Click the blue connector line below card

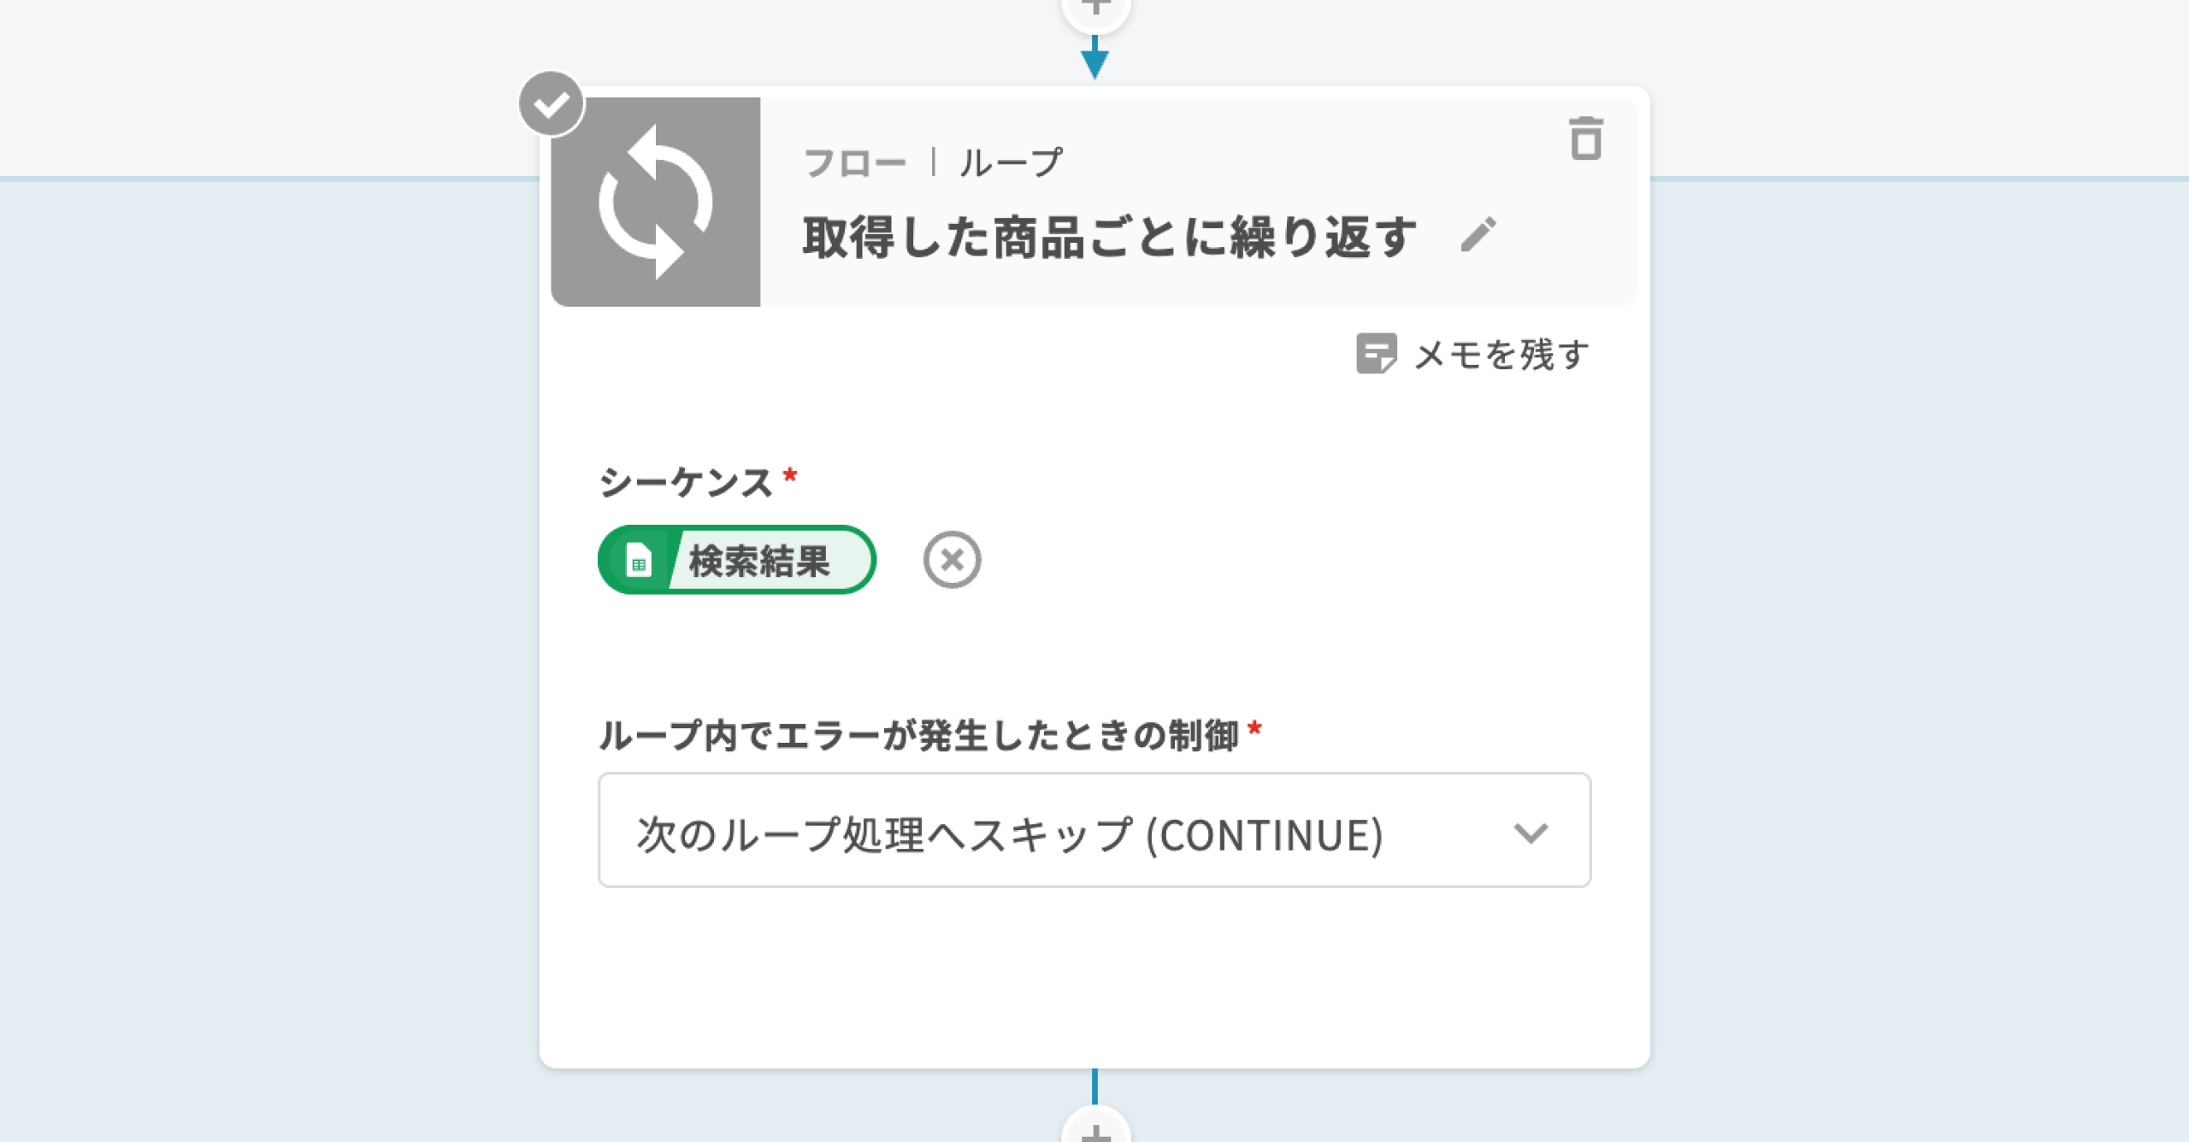[1094, 1086]
